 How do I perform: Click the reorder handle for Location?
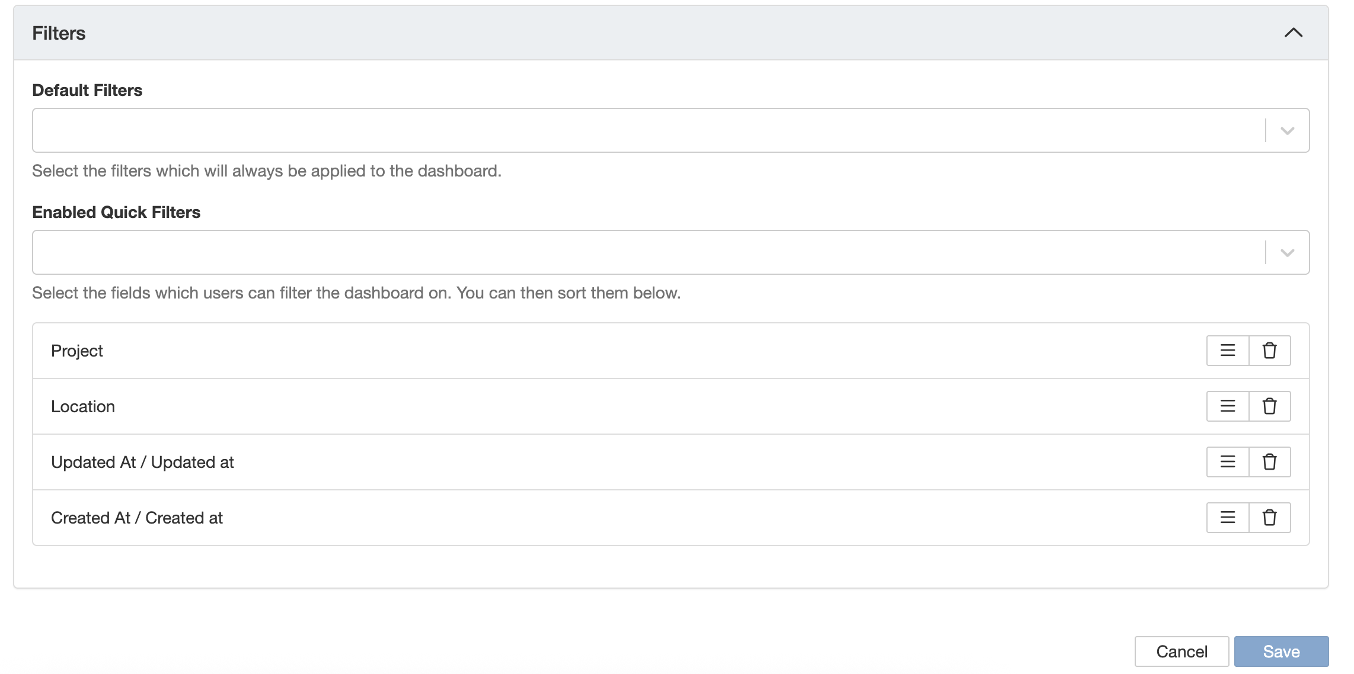click(1227, 406)
